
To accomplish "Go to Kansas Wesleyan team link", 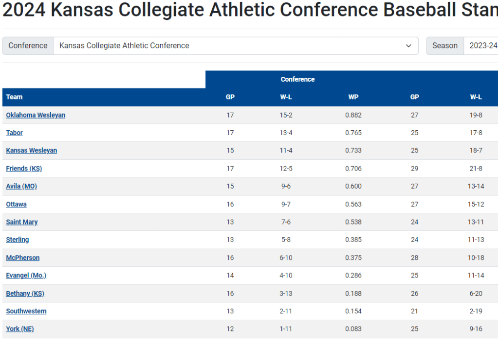I will 31,150.
